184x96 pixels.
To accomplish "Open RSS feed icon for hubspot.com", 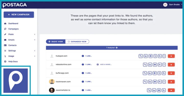I will (x=160, y=56).
